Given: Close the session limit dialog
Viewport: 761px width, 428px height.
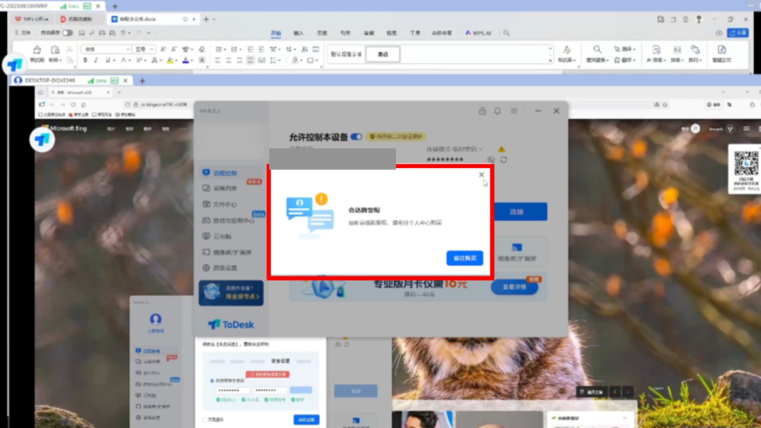Looking at the screenshot, I should click(x=481, y=175).
